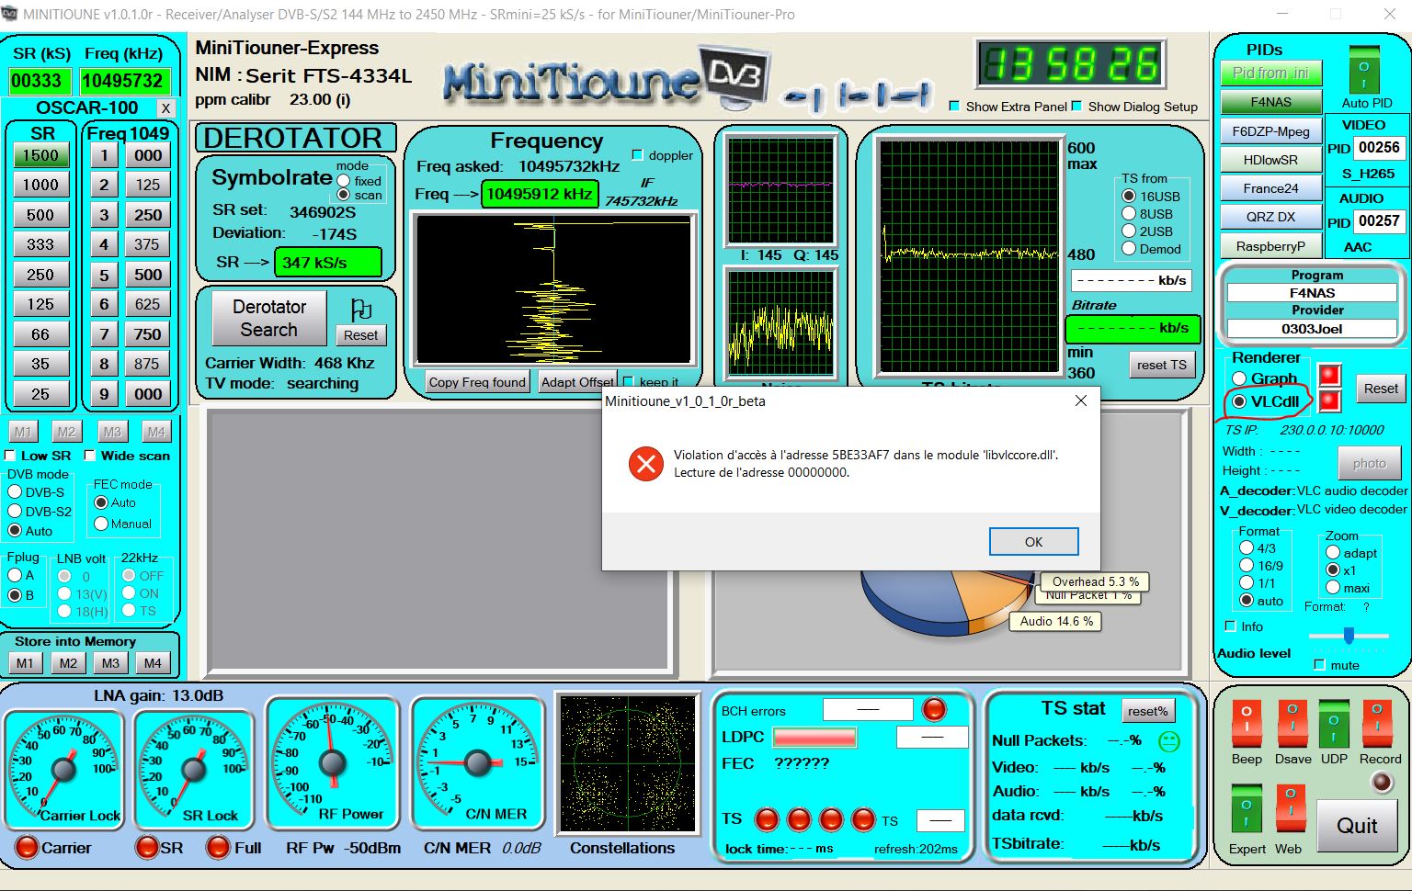Check Show Dialog Setup

1076,106
